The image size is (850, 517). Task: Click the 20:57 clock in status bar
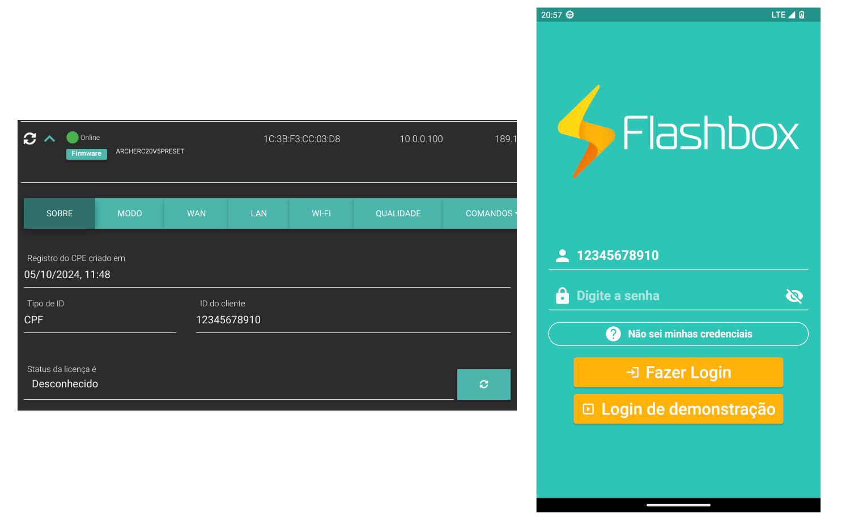point(551,15)
